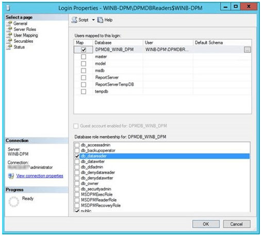Image resolution: width=262 pixels, height=236 pixels.
Task: Uncheck the db_datareader role
Action: [x=77, y=156]
